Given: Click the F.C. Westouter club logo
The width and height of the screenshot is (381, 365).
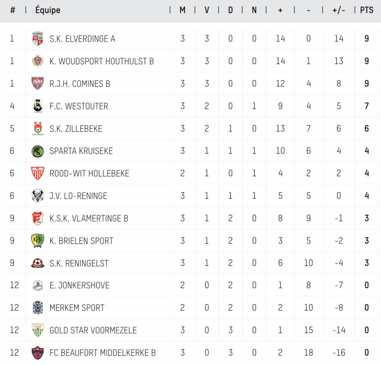Looking at the screenshot, I should tap(38, 106).
